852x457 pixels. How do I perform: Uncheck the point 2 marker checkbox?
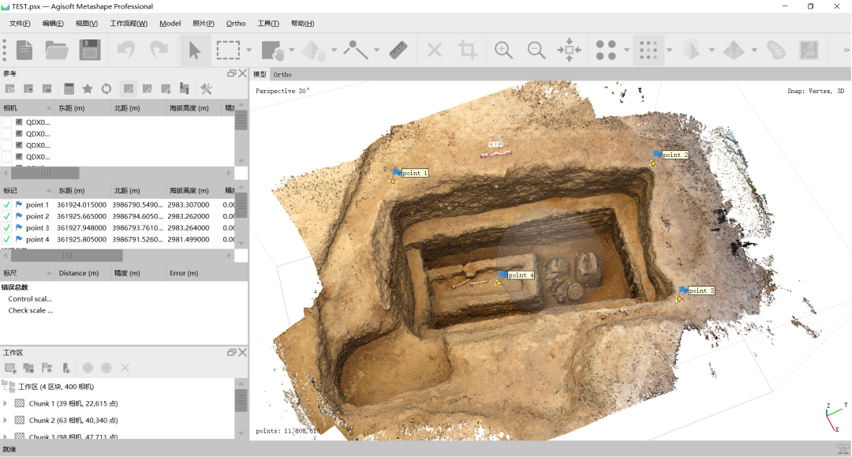click(x=6, y=216)
